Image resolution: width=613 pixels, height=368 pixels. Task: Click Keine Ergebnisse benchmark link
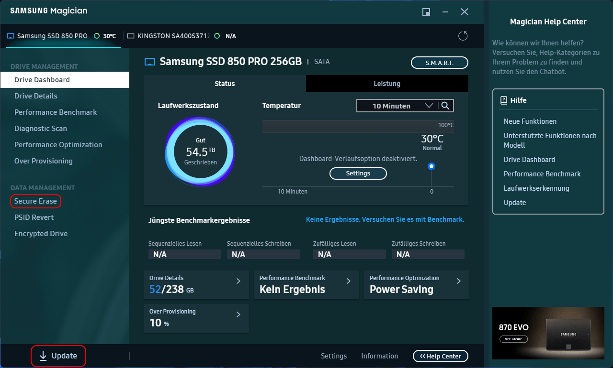click(385, 219)
